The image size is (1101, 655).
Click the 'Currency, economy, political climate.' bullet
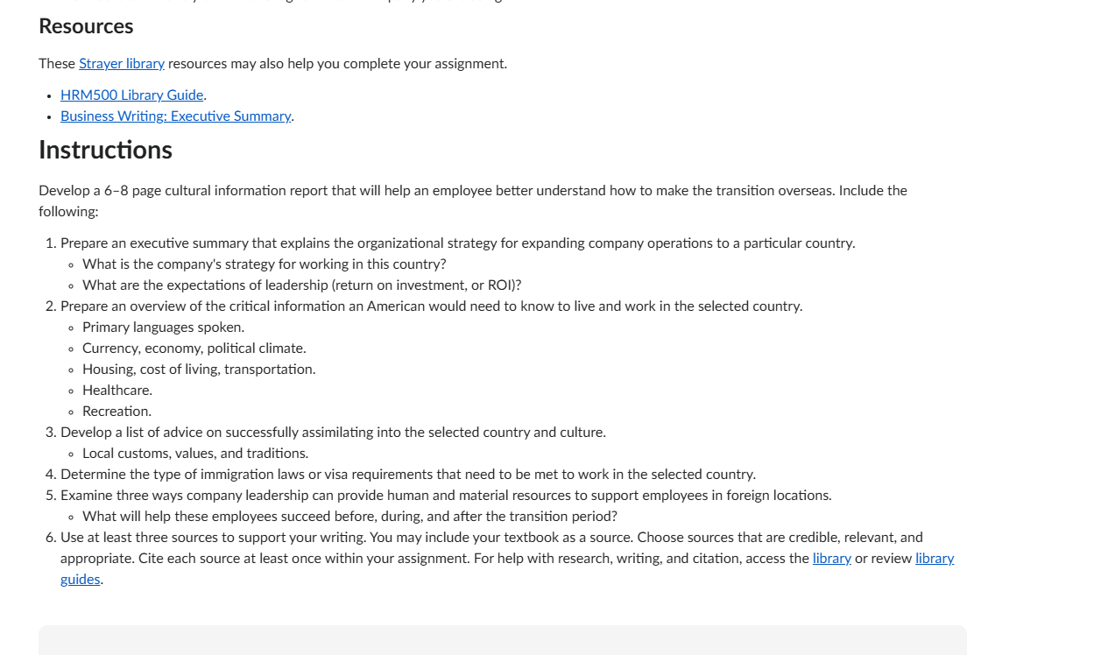point(194,349)
